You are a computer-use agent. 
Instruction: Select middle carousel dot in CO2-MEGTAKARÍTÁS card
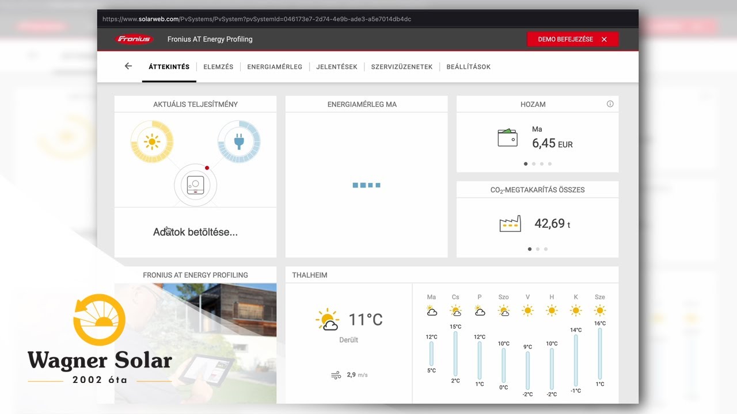pyautogui.click(x=538, y=249)
